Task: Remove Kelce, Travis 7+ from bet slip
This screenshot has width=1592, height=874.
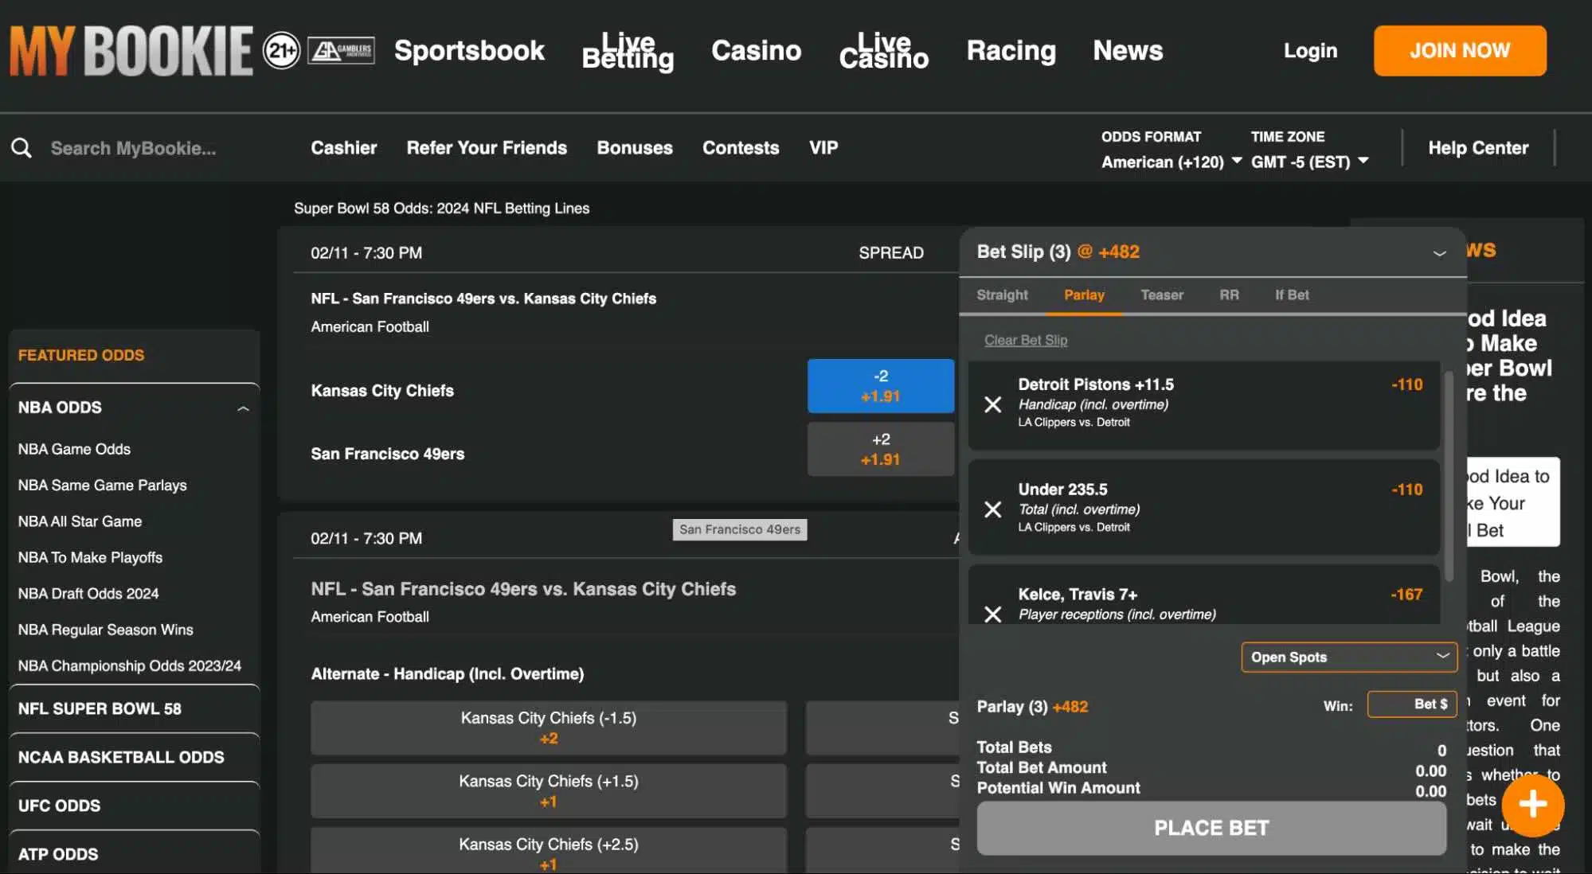Action: 992,614
